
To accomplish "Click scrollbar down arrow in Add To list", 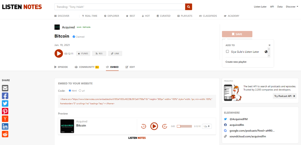I will click(x=269, y=56).
